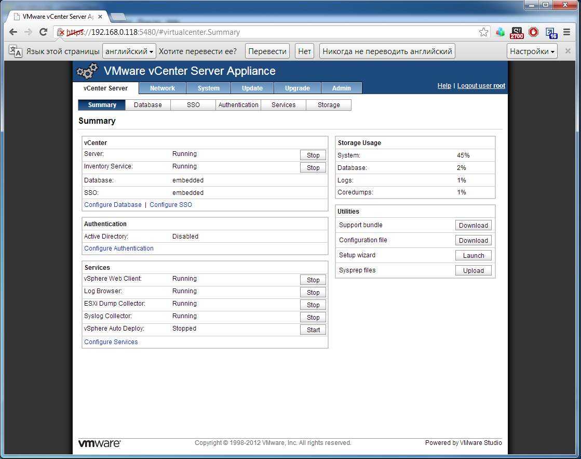Switch to the Update tab
The height and width of the screenshot is (459, 581).
pos(252,88)
